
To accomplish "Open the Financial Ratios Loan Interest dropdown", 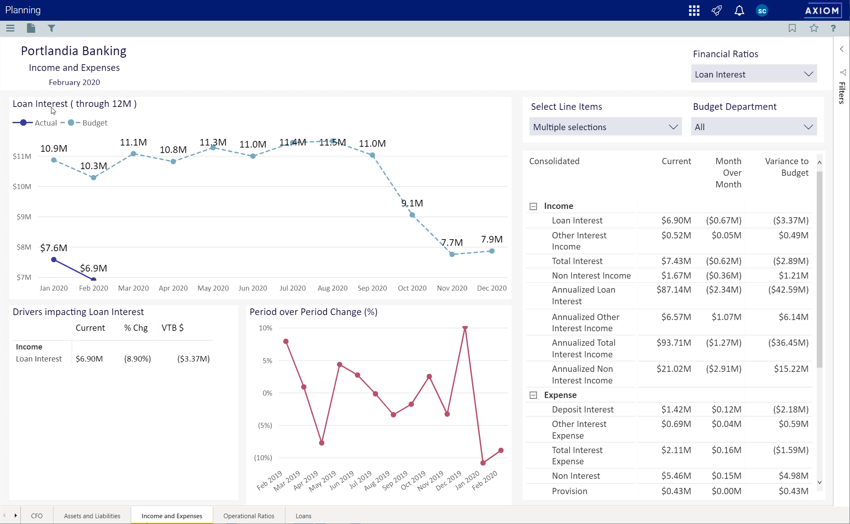I will (x=754, y=74).
